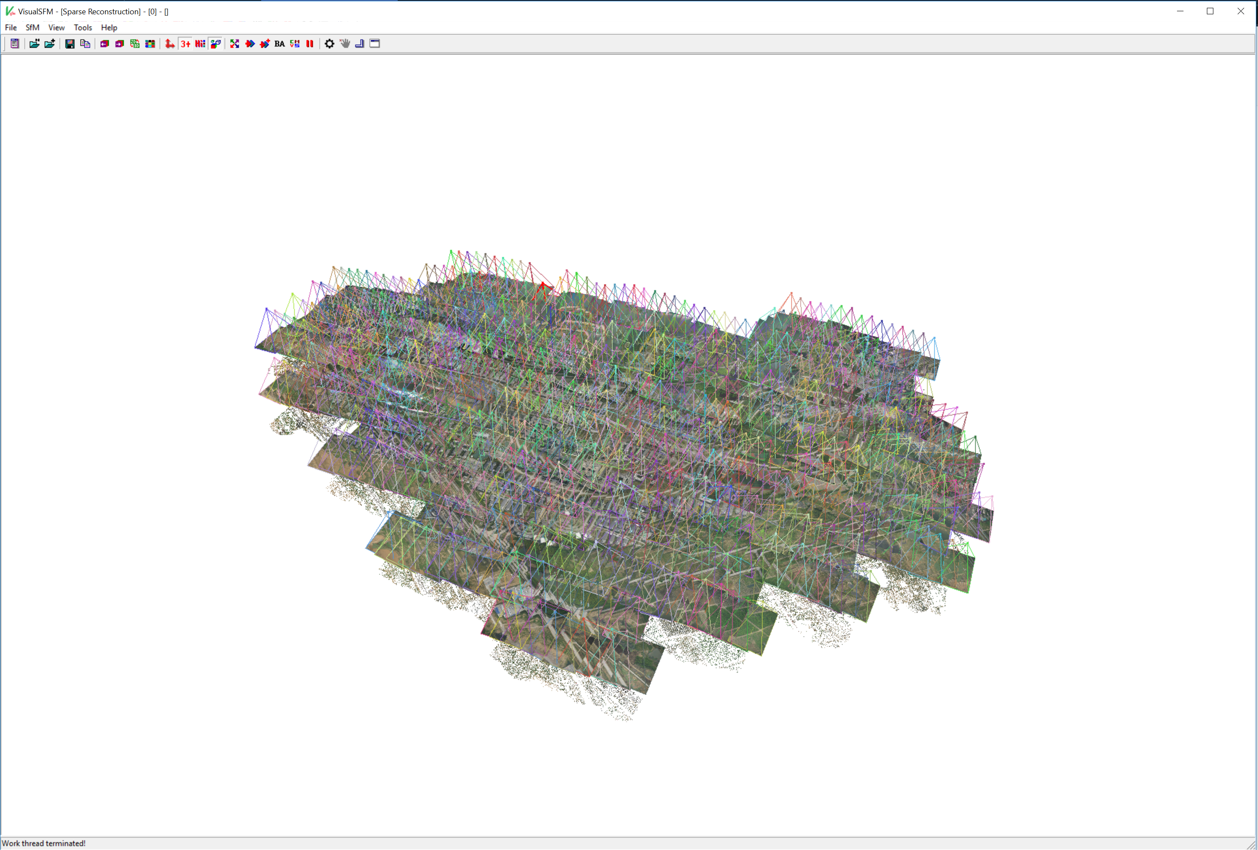Viewport: 1258px width, 850px height.
Task: Run bundle adjustment BA button
Action: pos(279,44)
